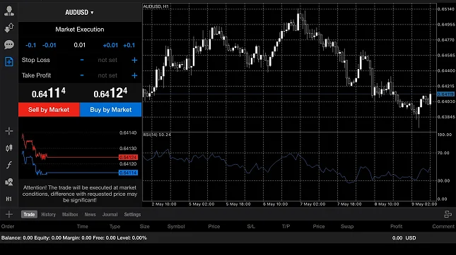Switch to the Trade tab
Screen dimensions: 456x255
[x=29, y=214]
